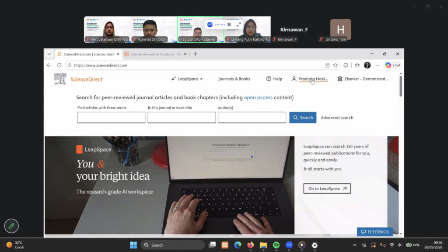Click the Zoom logo on the floating control
Viewport: 448px width, 252px height.
tap(210, 24)
